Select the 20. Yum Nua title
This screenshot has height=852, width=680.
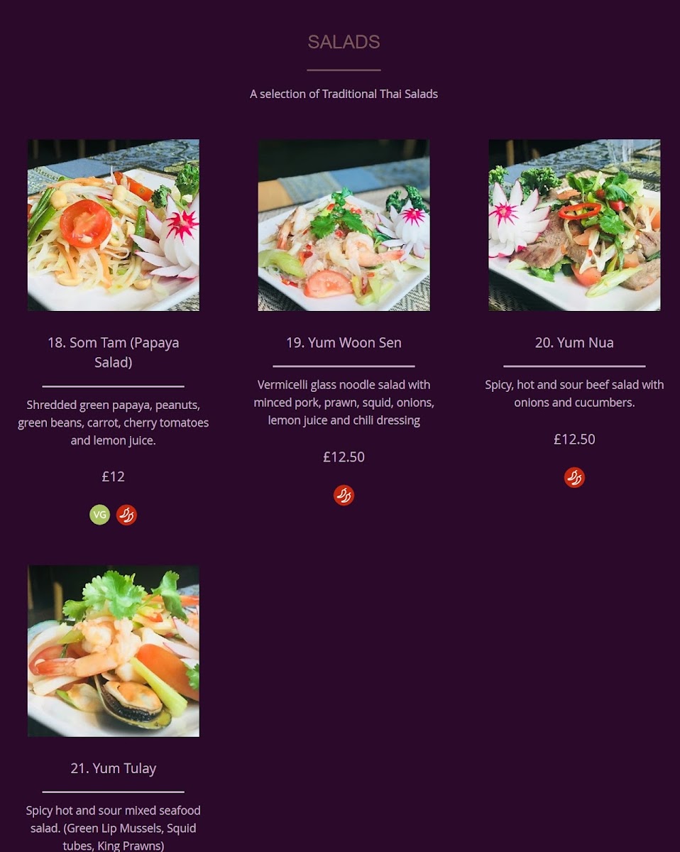(574, 342)
